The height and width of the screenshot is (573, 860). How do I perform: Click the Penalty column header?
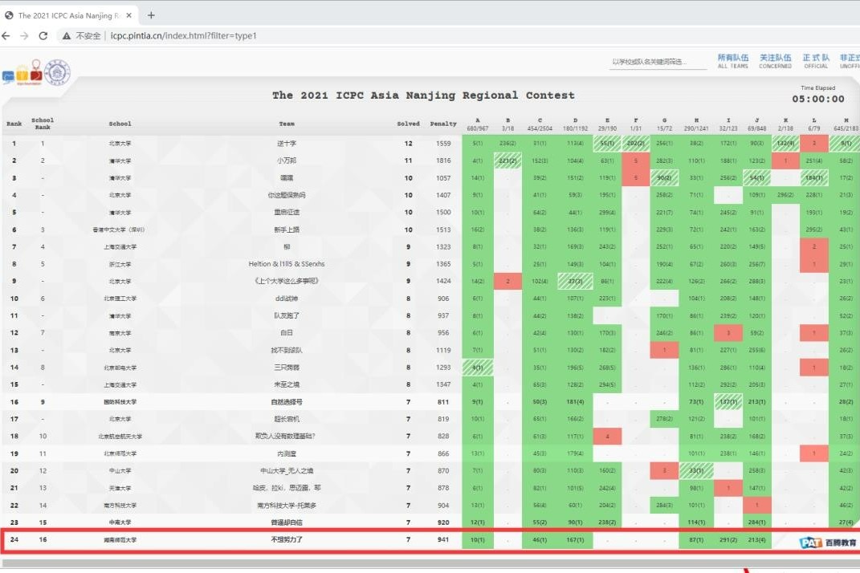point(443,124)
